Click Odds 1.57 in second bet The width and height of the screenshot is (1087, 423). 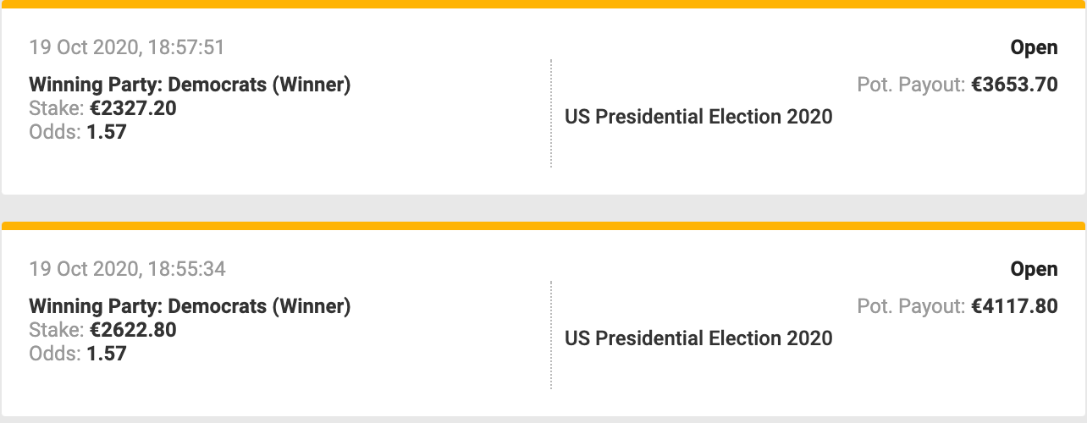78,354
